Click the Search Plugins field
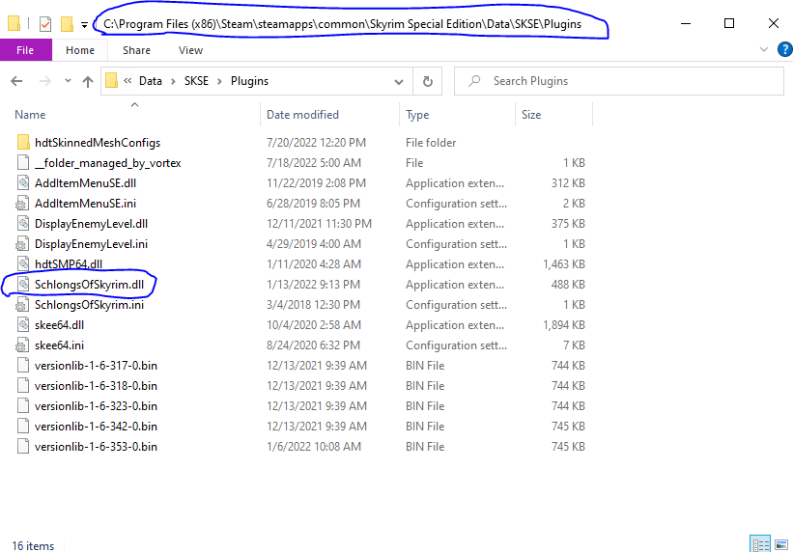The height and width of the screenshot is (552, 793). point(619,81)
